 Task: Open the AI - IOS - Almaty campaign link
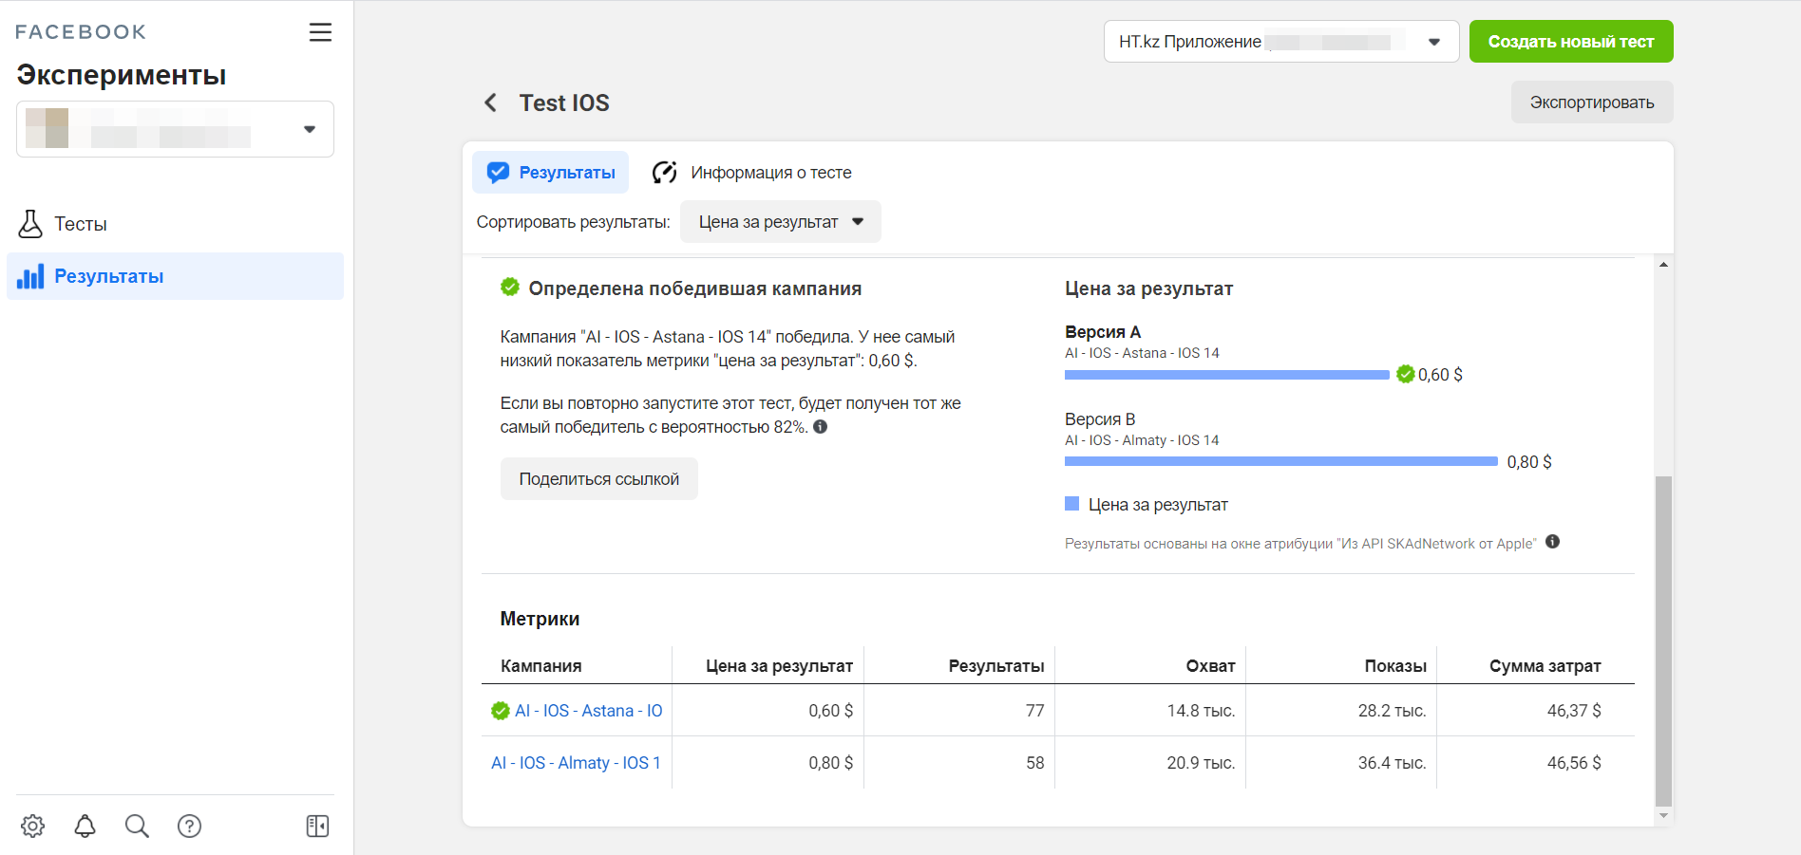[576, 763]
